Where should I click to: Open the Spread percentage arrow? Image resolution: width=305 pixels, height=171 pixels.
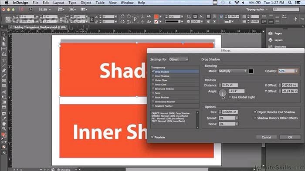tap(237, 118)
